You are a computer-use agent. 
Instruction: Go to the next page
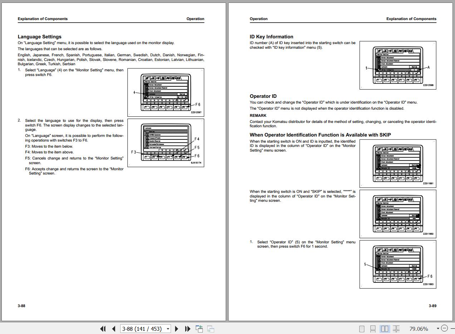click(176, 329)
